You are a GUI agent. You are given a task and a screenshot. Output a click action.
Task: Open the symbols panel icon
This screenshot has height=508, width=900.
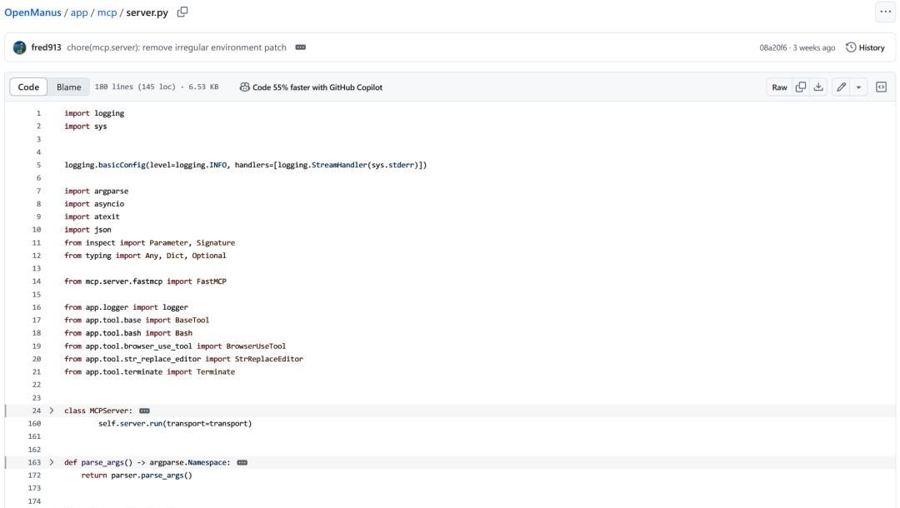pos(881,87)
